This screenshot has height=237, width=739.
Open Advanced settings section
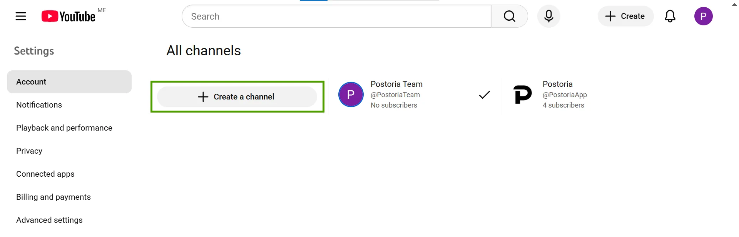(x=69, y=220)
